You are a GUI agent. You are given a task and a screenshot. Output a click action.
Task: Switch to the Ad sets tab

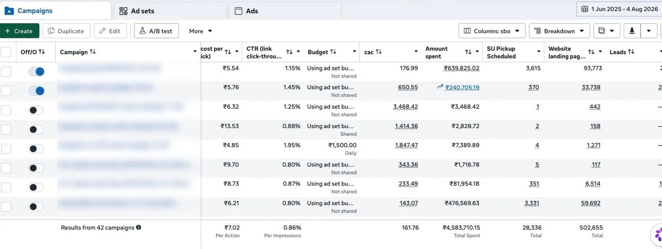click(x=170, y=11)
